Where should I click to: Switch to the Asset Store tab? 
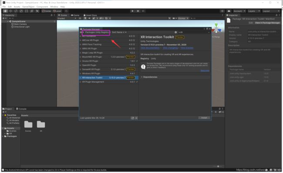[90, 15]
